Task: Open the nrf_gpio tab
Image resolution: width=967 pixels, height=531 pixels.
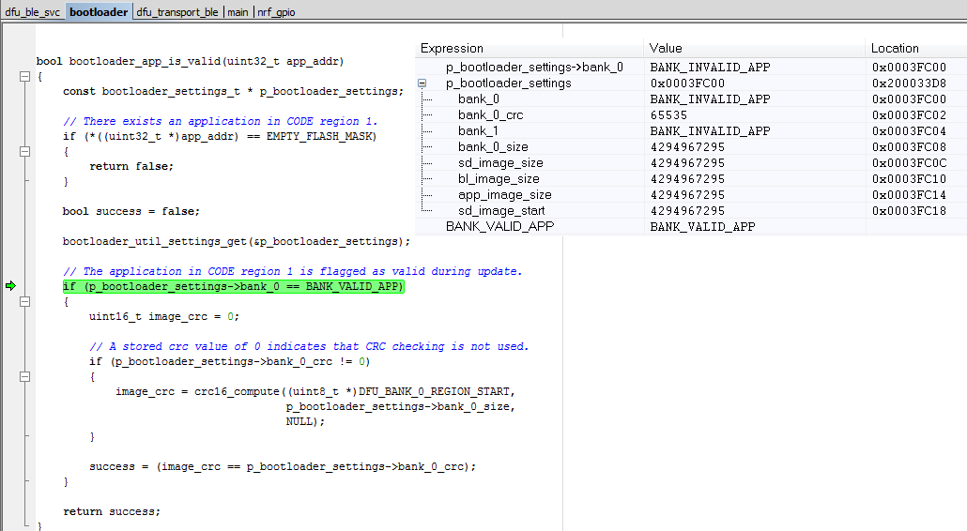Action: (276, 11)
